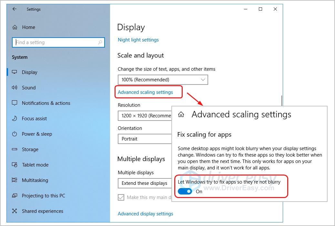Open the Orientation Portrait dropdown
This screenshot has width=335, height=226.
(x=145, y=139)
